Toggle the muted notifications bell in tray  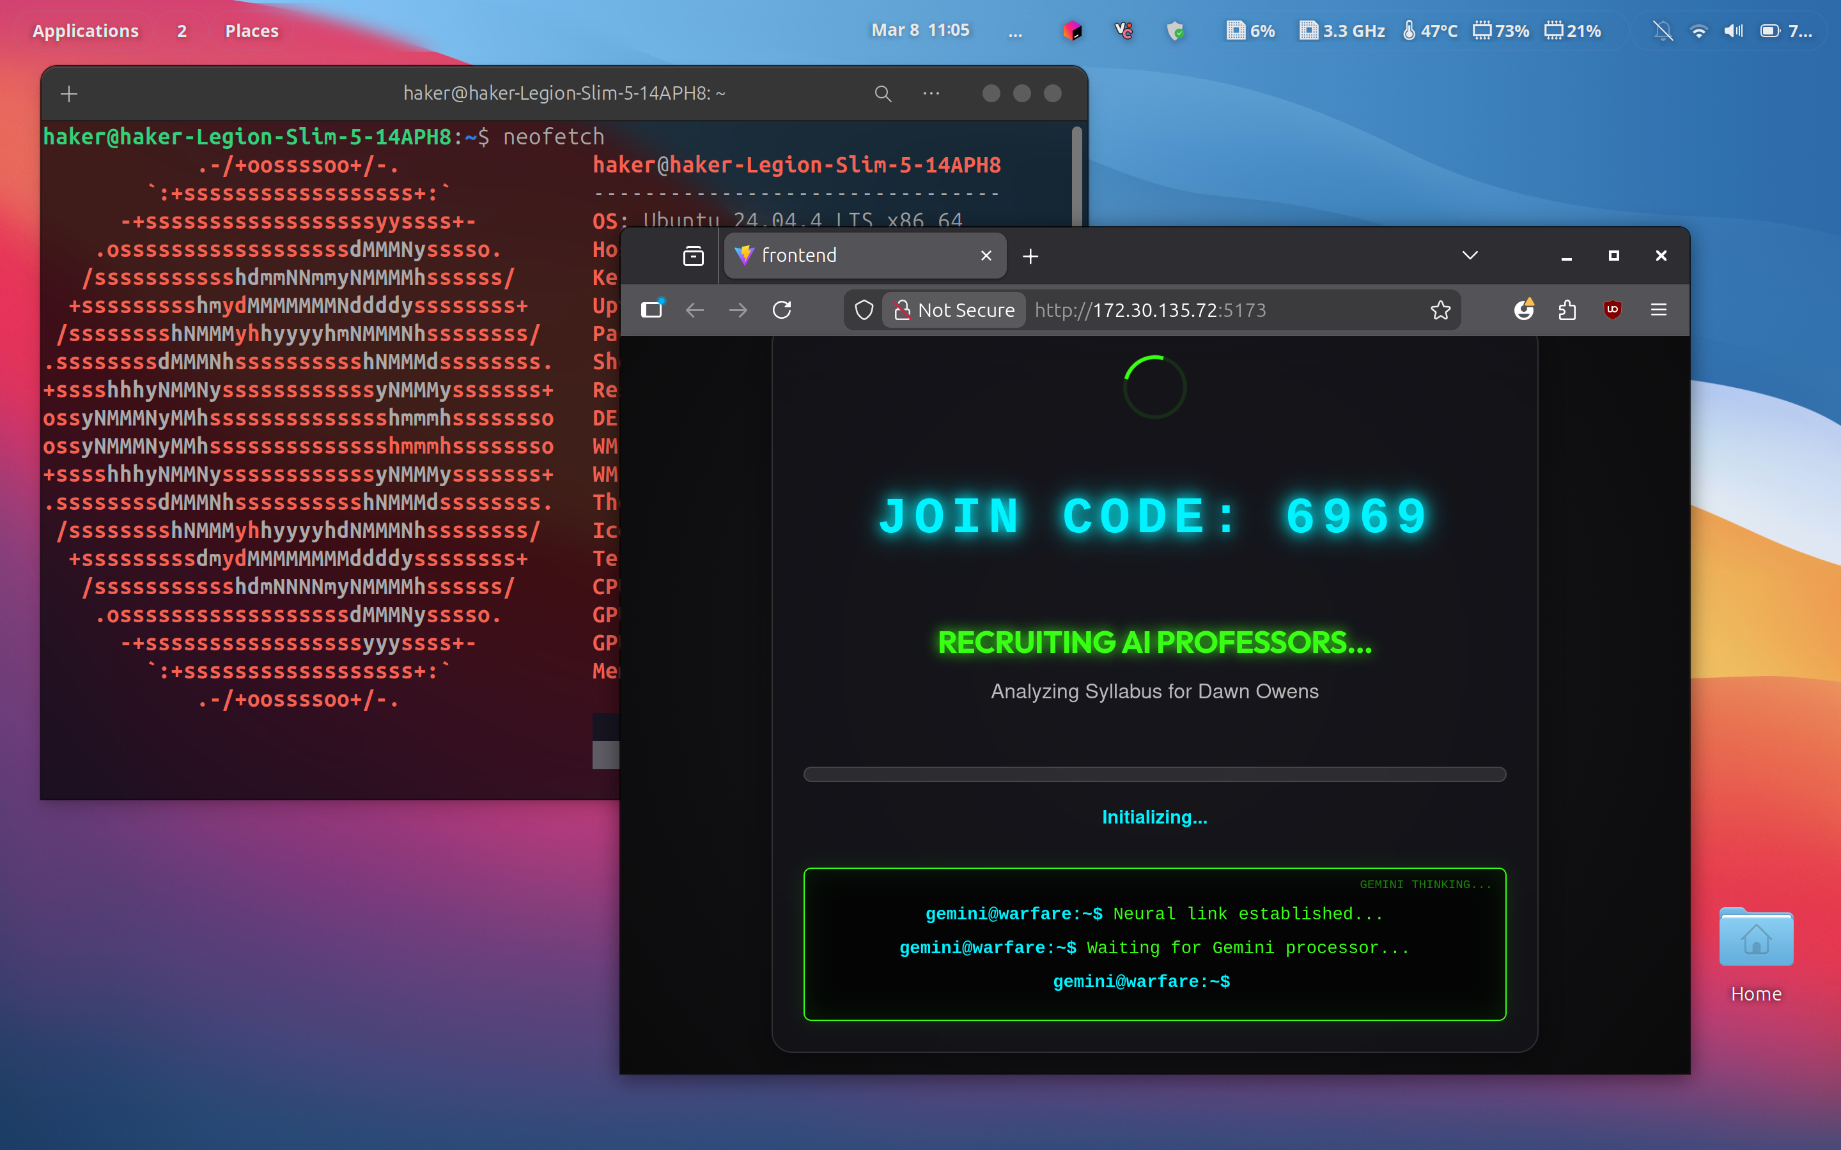[1663, 31]
